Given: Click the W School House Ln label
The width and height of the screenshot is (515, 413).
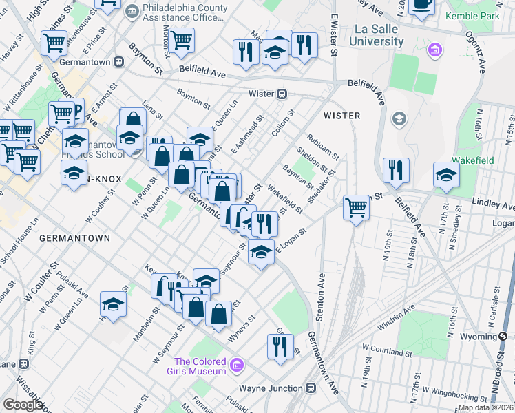Looking at the screenshot, I should [x=19, y=242].
